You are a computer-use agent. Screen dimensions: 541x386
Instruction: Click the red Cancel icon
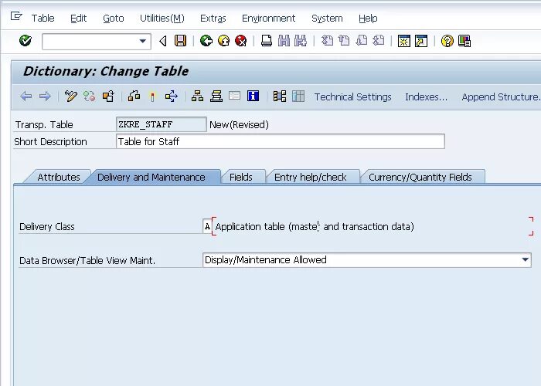241,41
